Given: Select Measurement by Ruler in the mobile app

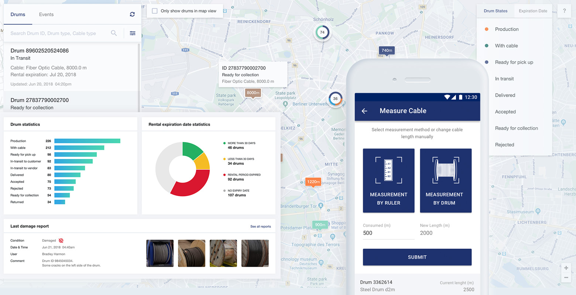Looking at the screenshot, I should tap(388, 180).
